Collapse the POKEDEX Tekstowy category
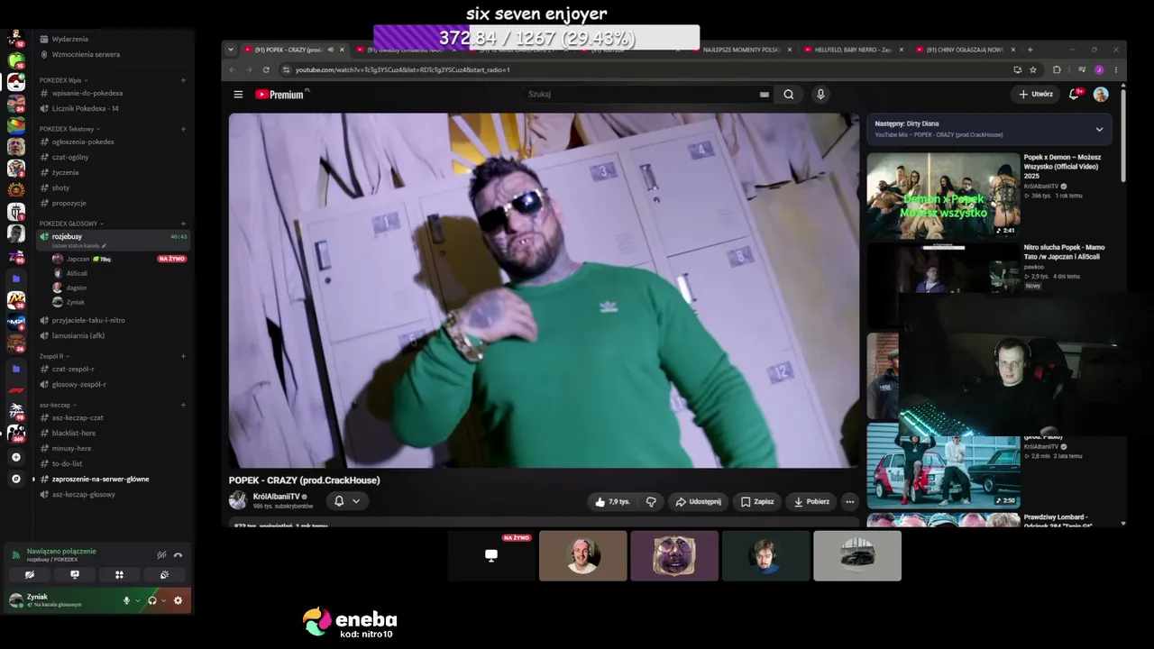 pyautogui.click(x=69, y=129)
